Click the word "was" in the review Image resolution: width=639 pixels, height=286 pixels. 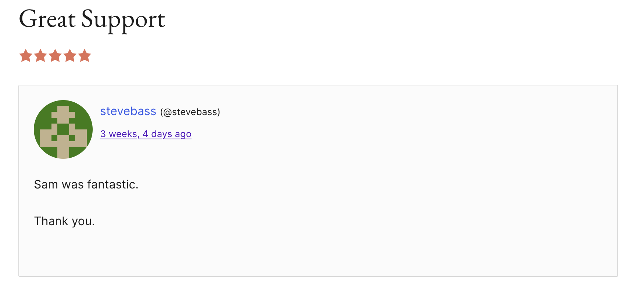pos(73,184)
